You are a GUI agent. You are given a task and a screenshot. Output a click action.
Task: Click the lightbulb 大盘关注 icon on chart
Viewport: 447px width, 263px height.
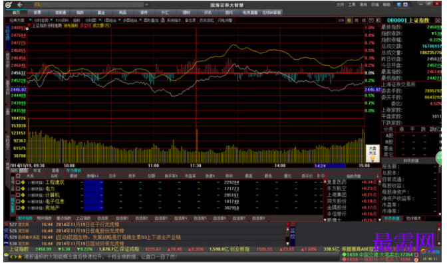tap(372, 153)
